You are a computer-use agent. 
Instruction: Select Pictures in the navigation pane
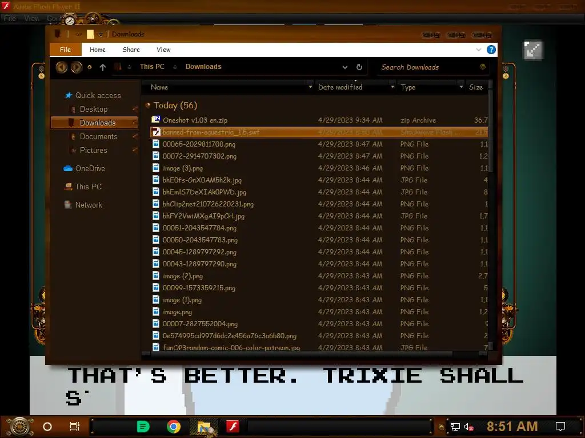(x=93, y=150)
